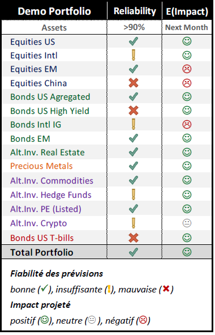Click the yellow exclamation for Equities Intl
Screen dimensions: 215x335
(134, 55)
